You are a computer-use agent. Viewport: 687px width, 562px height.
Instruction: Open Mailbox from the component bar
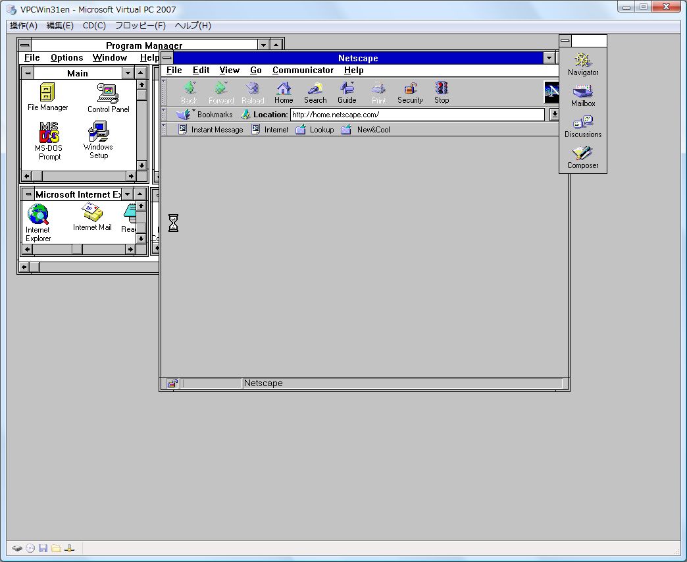(583, 96)
